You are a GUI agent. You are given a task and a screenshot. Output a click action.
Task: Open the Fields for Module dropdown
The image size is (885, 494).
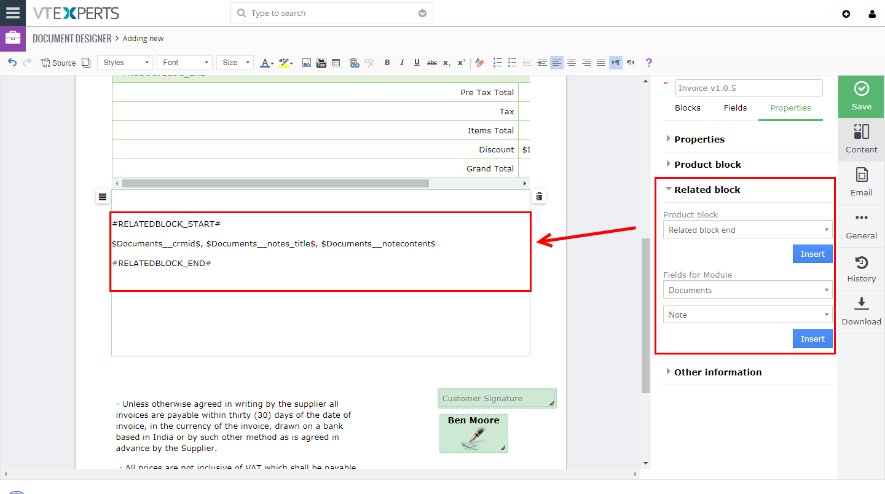pos(747,289)
